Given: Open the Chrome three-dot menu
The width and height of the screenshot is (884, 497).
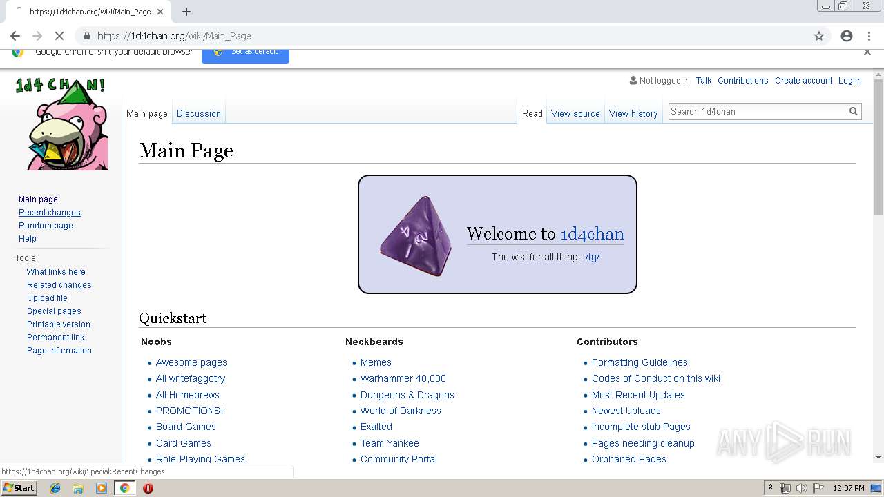Looking at the screenshot, I should coord(869,36).
